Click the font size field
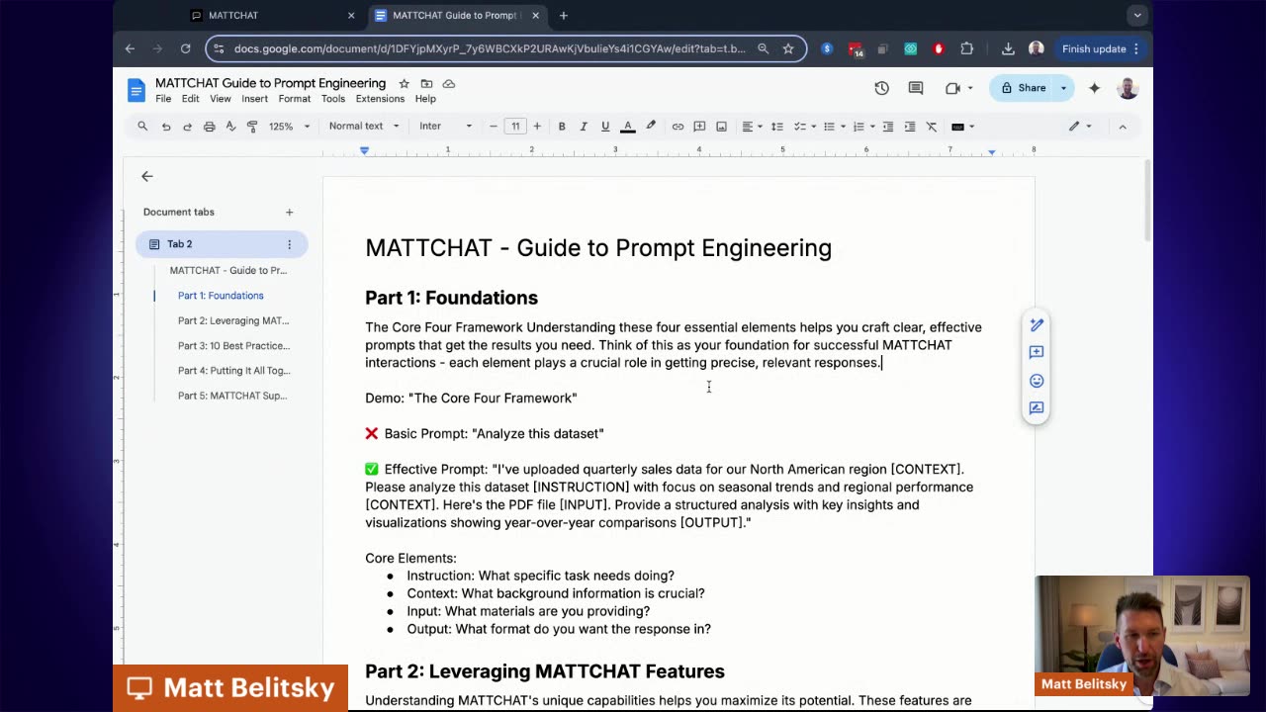Screen dimensions: 1266x712 point(515,127)
